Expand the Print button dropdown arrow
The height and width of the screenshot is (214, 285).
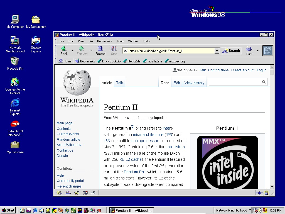pyautogui.click(x=257, y=50)
